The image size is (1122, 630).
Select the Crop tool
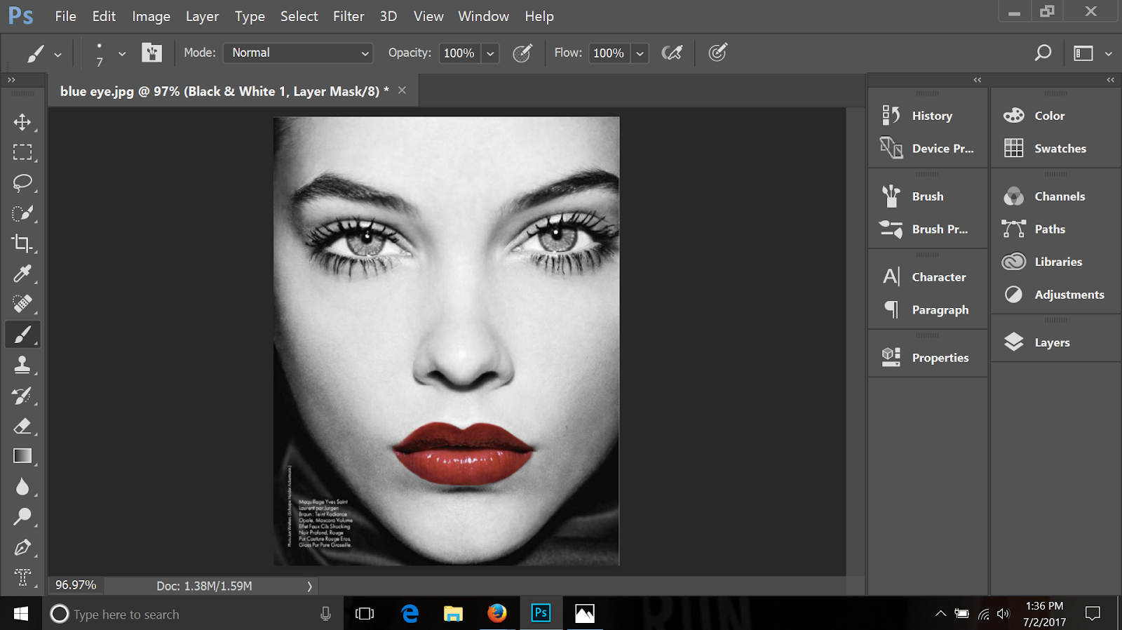click(x=22, y=243)
